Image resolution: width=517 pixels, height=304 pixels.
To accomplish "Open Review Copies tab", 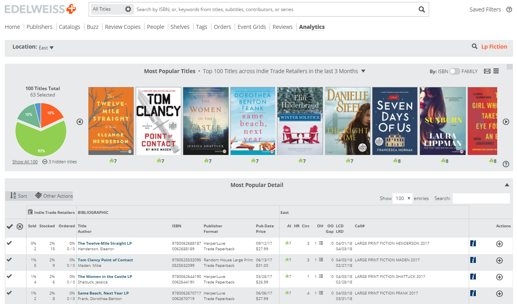I will (x=123, y=27).
